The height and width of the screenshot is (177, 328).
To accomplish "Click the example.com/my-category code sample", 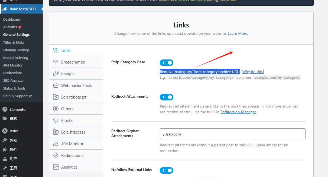I will [277, 78].
